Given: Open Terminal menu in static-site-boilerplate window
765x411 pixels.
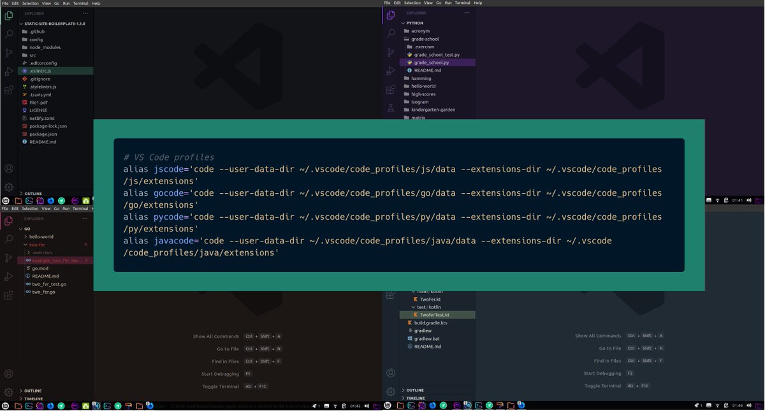Looking at the screenshot, I should coord(80,3).
